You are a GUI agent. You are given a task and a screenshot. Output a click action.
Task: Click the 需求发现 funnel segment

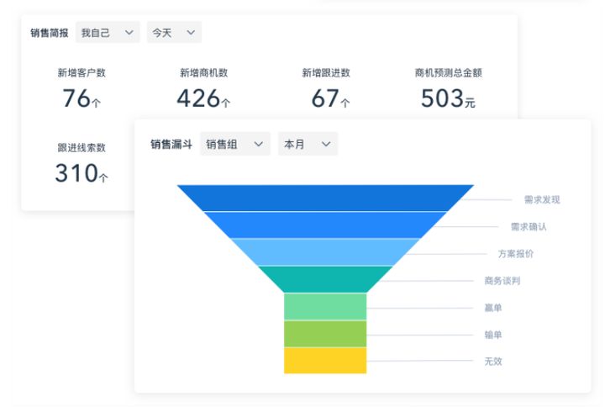[x=325, y=198]
